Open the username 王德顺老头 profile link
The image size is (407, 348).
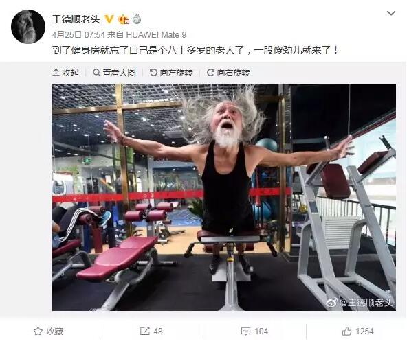click(x=76, y=19)
